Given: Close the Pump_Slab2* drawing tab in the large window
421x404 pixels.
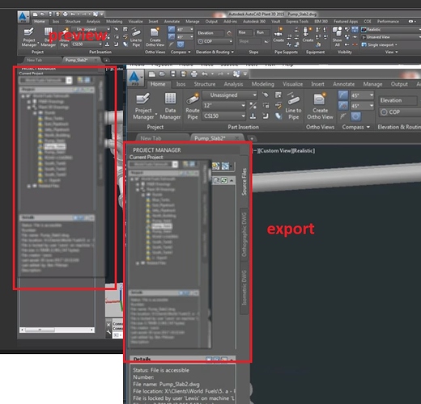Looking at the screenshot, I should pos(236,138).
